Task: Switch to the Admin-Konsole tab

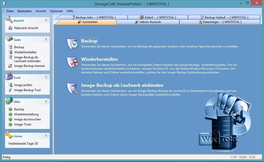Action: click(x=148, y=22)
